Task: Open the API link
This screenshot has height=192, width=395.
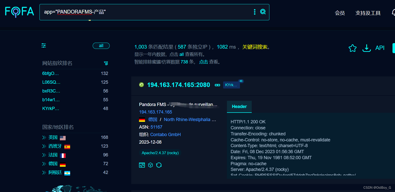Action: (380, 48)
